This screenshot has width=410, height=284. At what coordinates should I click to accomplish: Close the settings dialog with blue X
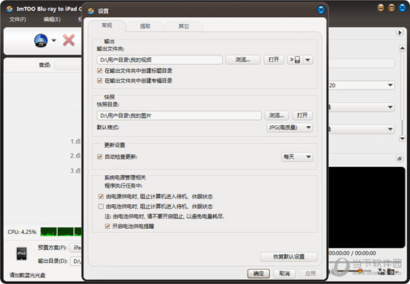pos(321,10)
